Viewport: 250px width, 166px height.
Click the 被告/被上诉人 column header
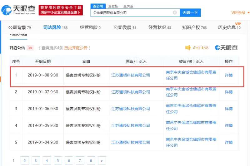click(191, 61)
